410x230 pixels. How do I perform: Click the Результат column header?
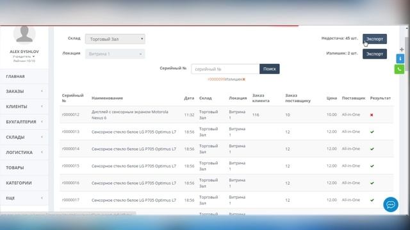380,98
